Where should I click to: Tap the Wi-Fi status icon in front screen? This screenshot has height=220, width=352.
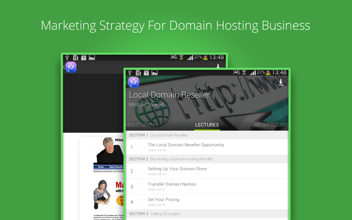(244, 72)
